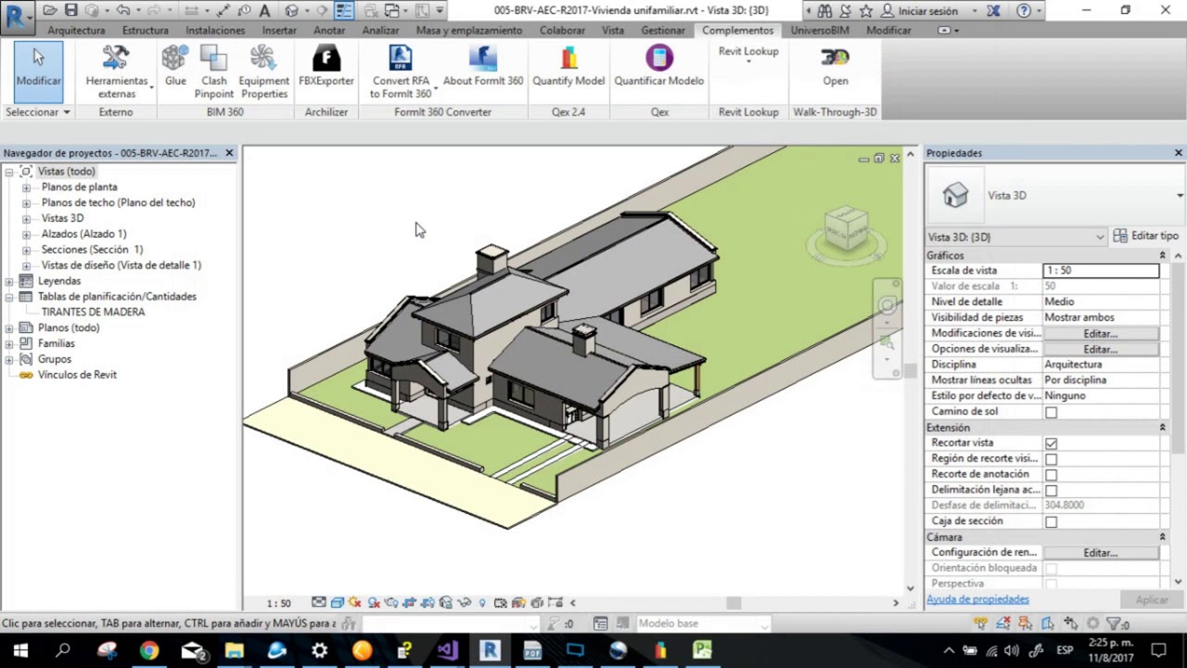The height and width of the screenshot is (668, 1187).
Task: Click Convert RFA to FormIt 360
Action: [x=401, y=71]
